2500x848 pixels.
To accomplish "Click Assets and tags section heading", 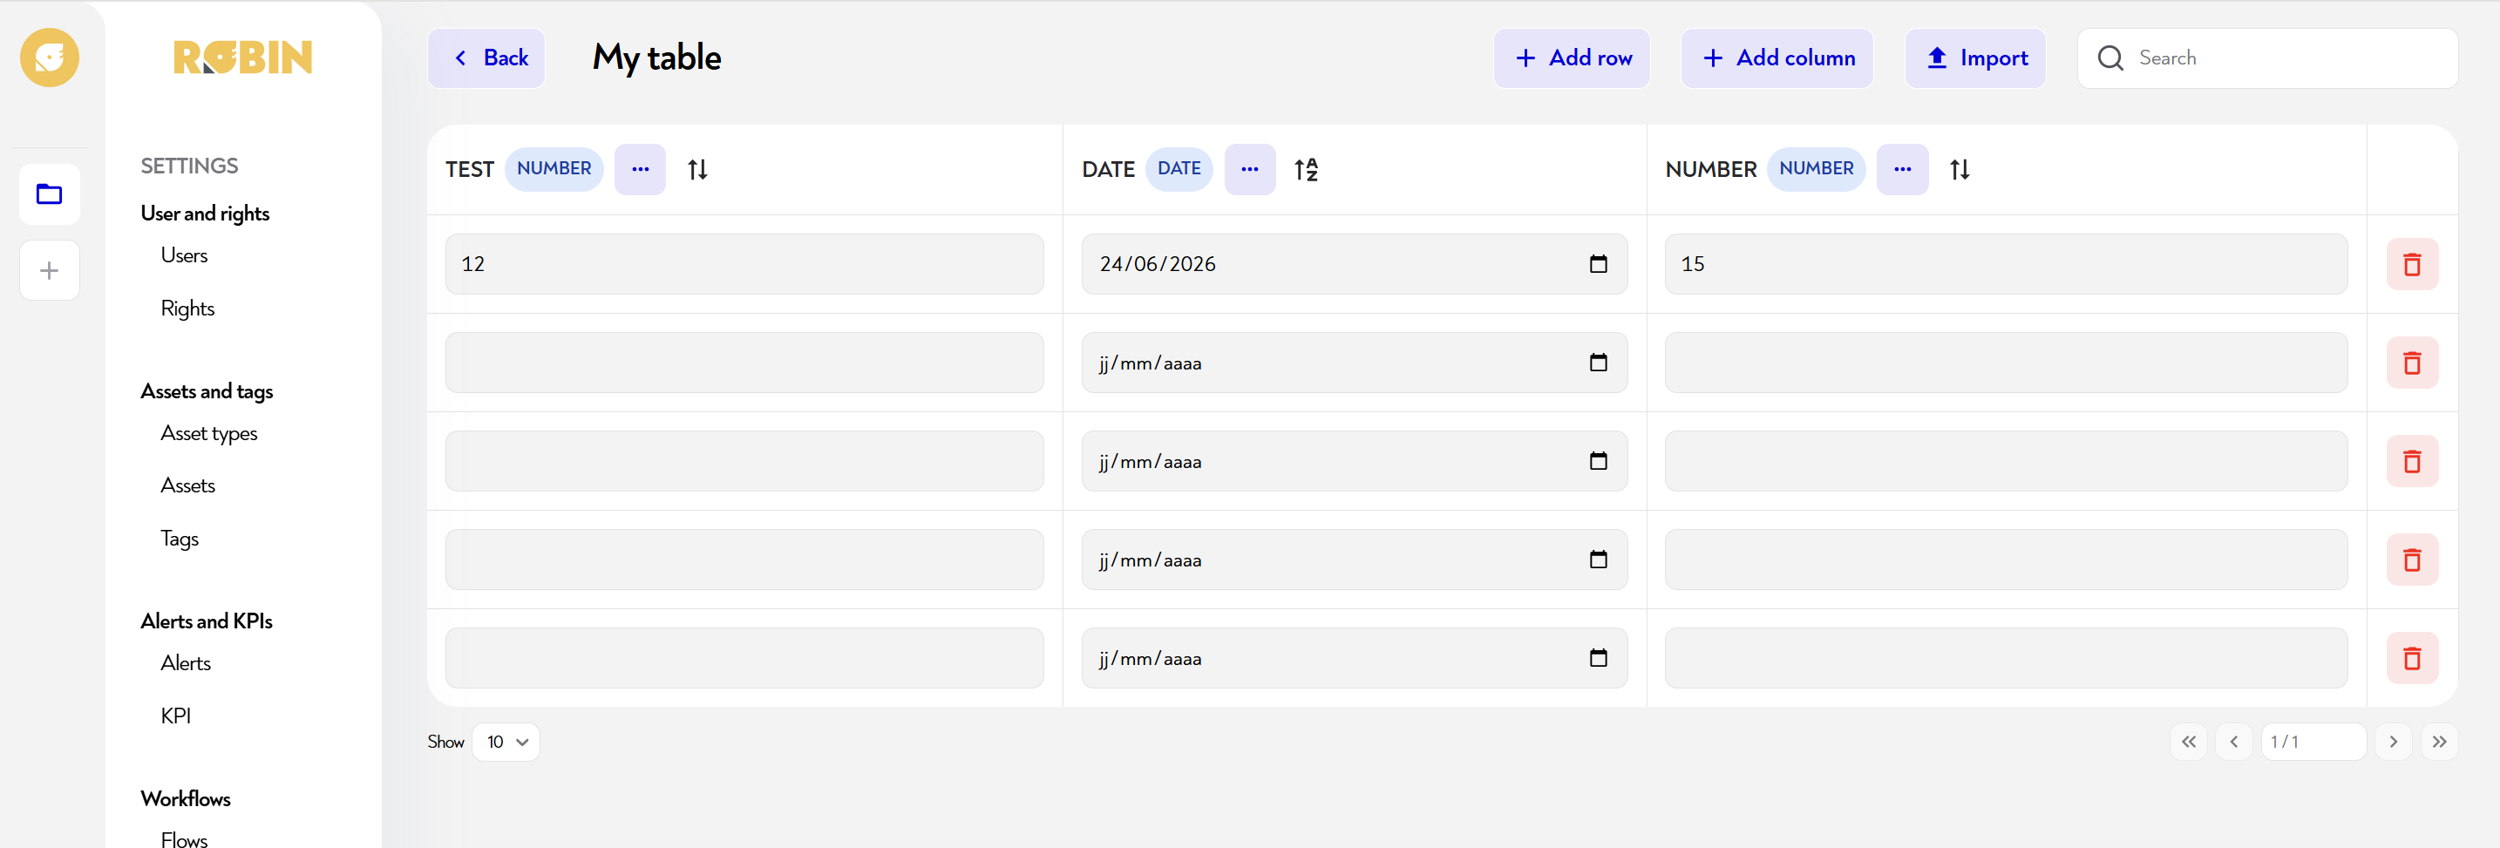I will click(x=207, y=391).
